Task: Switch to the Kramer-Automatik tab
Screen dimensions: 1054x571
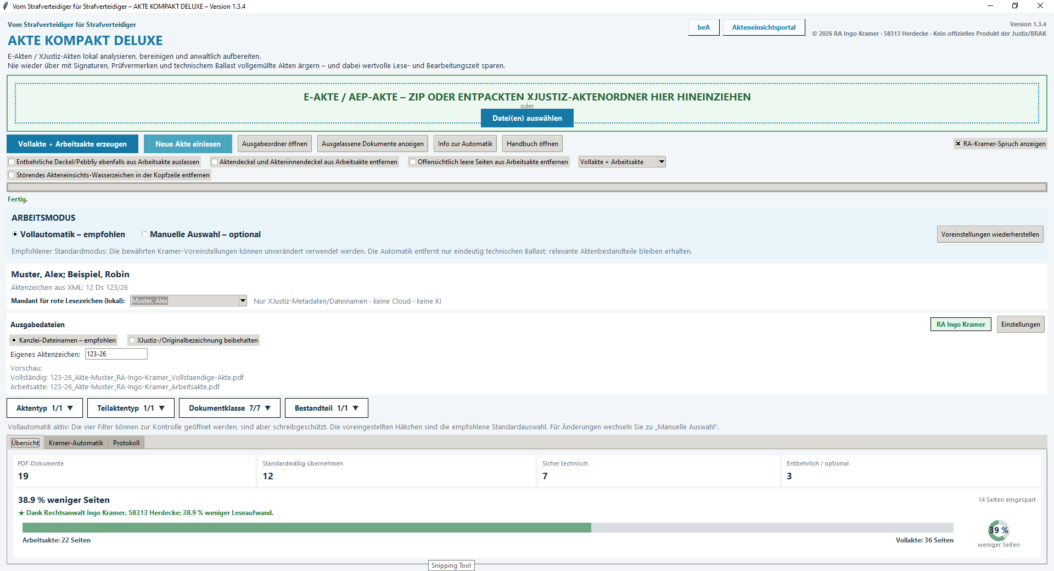Action: pyautogui.click(x=76, y=443)
